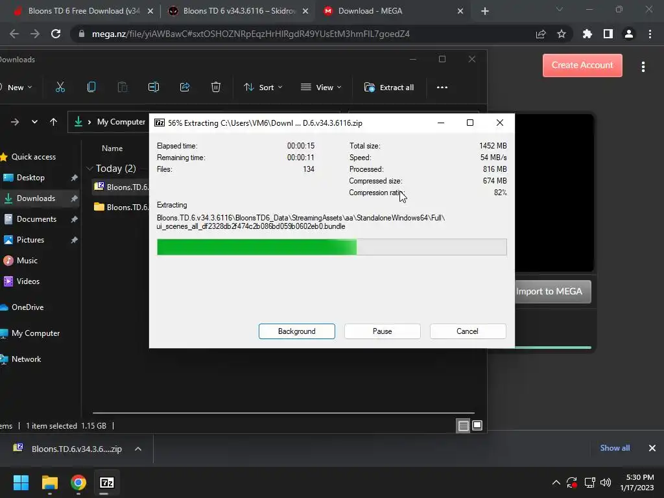Click the Cut icon in Explorer toolbar
Image resolution: width=664 pixels, height=498 pixels.
pos(60,88)
